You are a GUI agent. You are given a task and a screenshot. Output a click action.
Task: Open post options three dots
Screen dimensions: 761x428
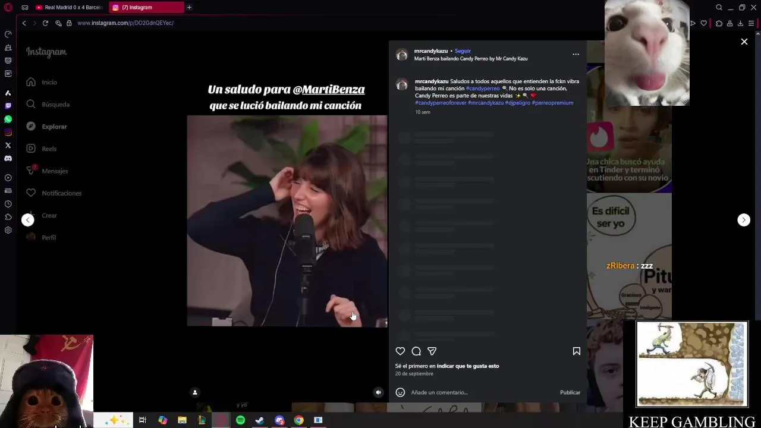tap(576, 54)
